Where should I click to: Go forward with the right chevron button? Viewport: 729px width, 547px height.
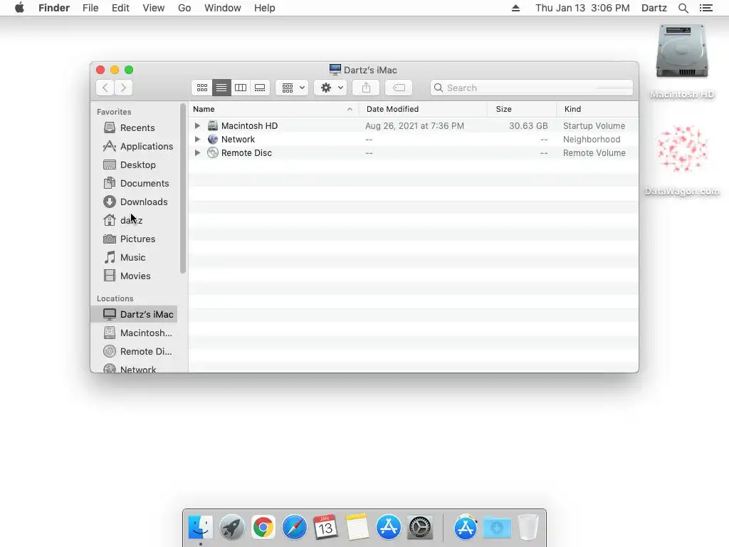(123, 88)
